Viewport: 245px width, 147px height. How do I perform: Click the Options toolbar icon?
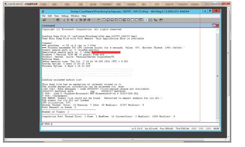tap(161, 20)
